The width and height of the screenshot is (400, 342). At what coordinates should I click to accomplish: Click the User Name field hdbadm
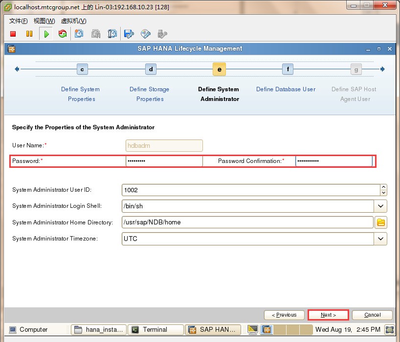pyautogui.click(x=164, y=145)
